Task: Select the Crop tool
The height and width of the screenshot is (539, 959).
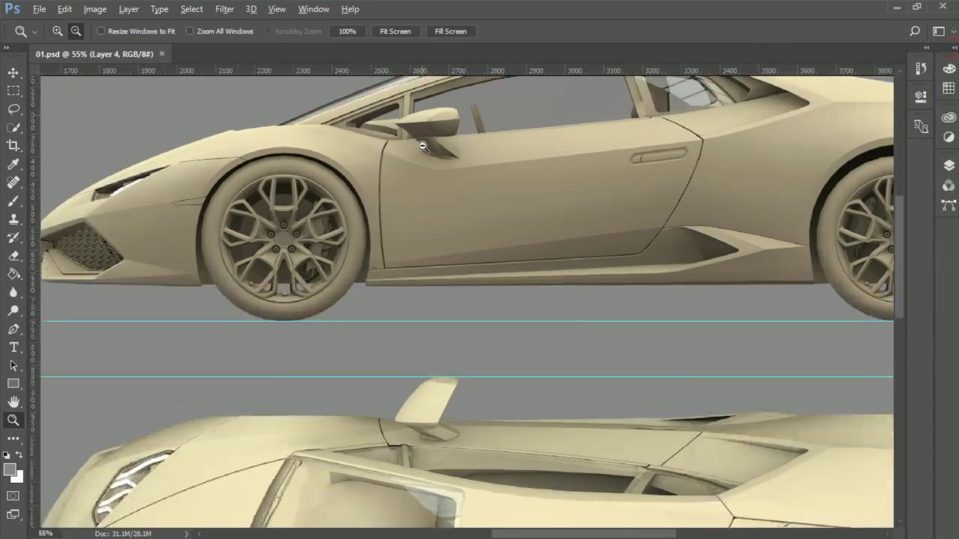Action: [x=13, y=146]
